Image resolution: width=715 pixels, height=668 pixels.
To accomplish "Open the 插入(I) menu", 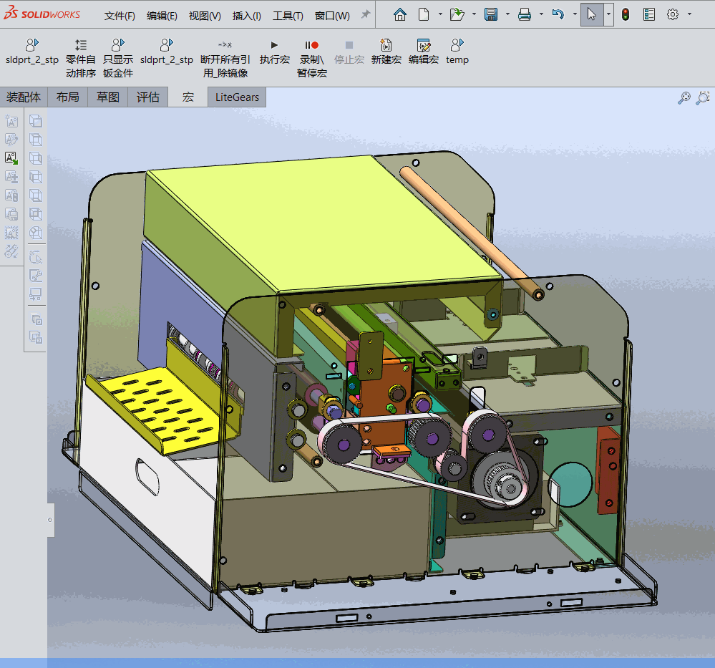I will [247, 16].
